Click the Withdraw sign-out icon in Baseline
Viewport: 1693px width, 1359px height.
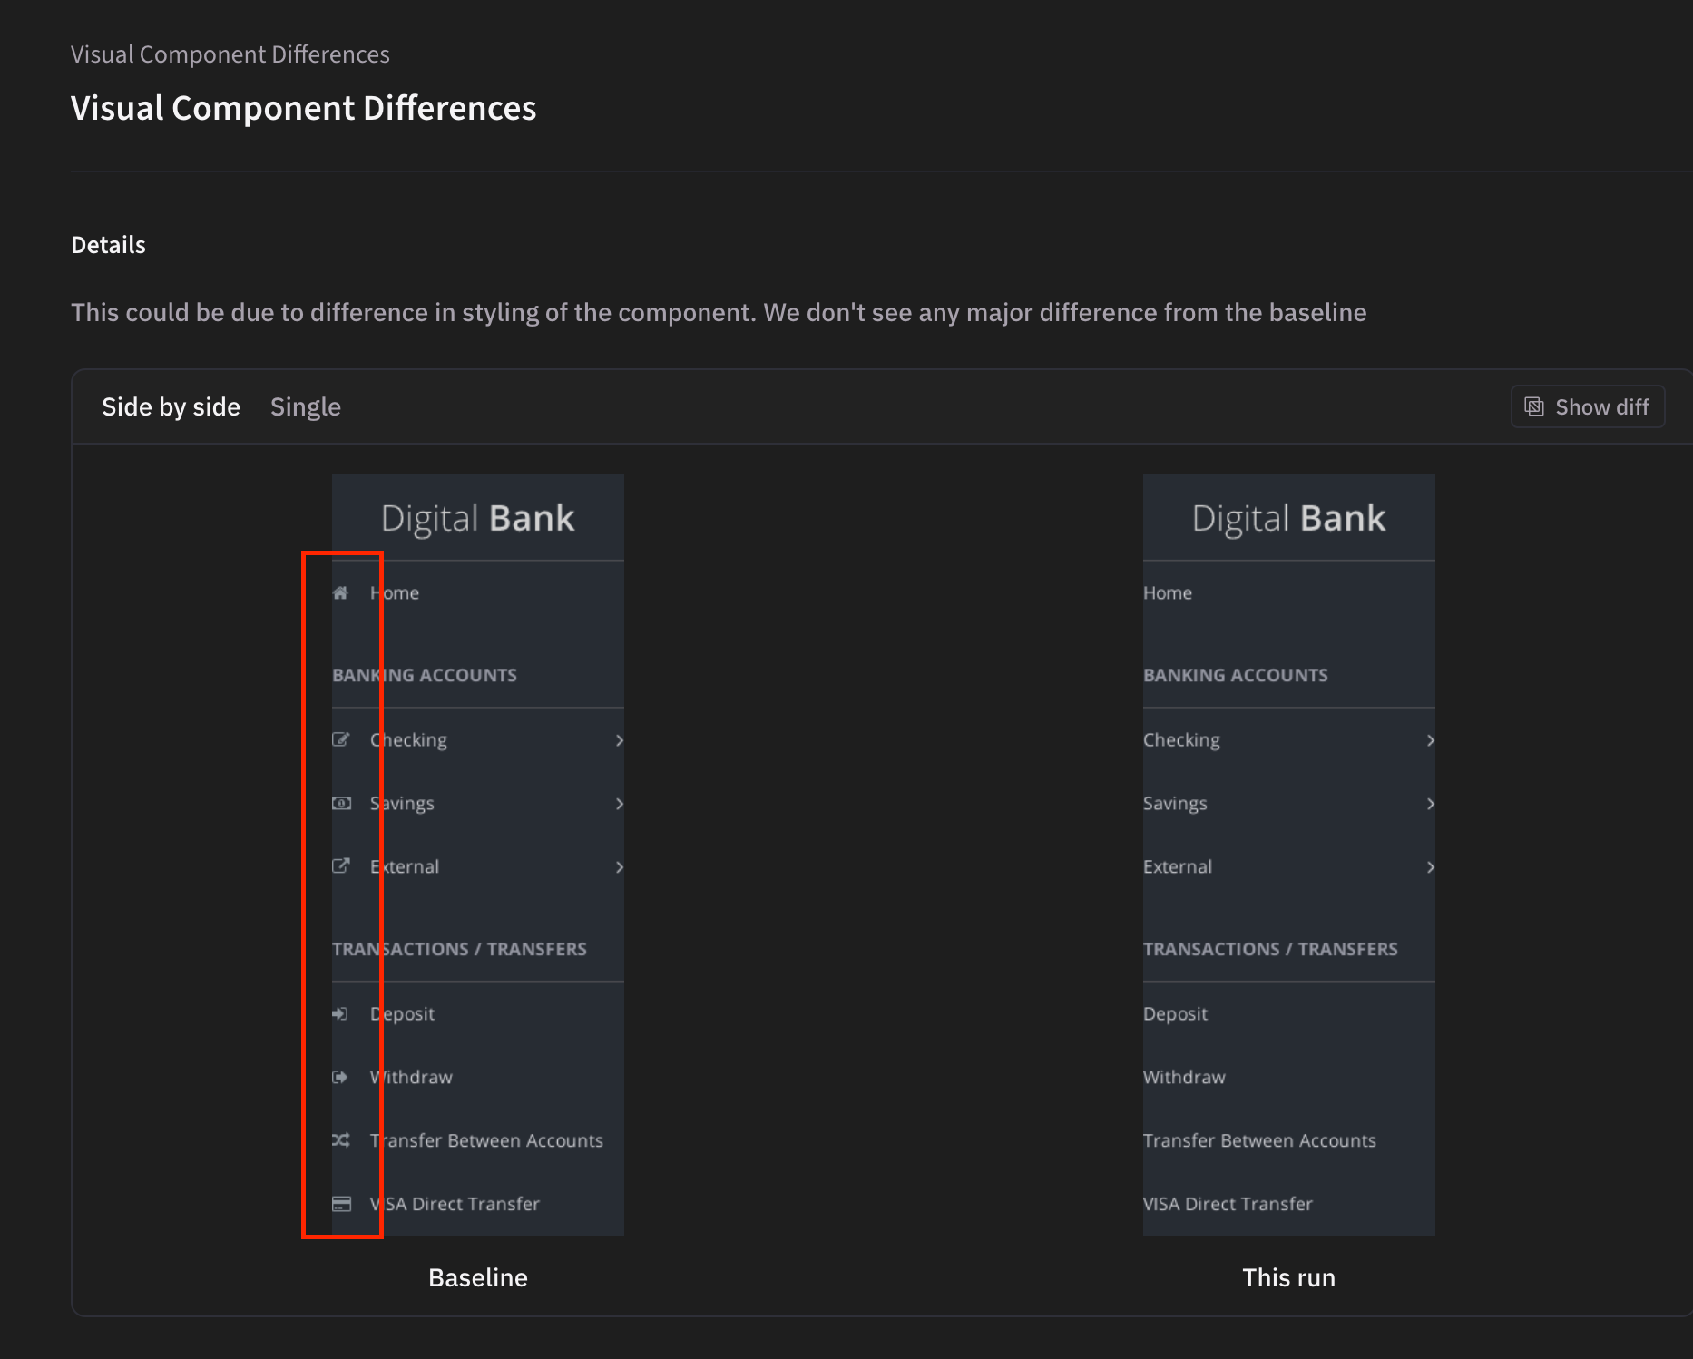coord(340,1077)
